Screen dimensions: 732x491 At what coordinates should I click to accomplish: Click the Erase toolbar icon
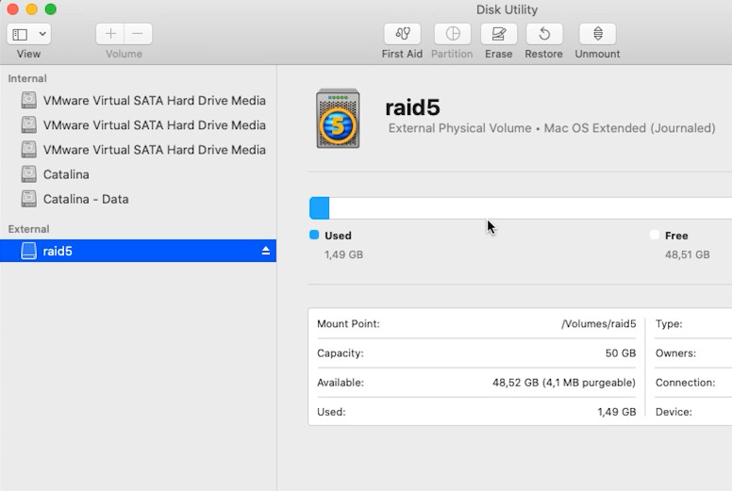pos(499,34)
